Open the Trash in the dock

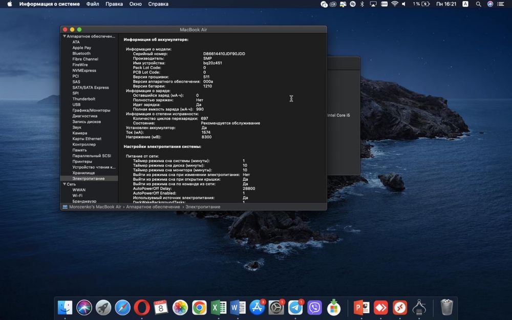(x=446, y=308)
